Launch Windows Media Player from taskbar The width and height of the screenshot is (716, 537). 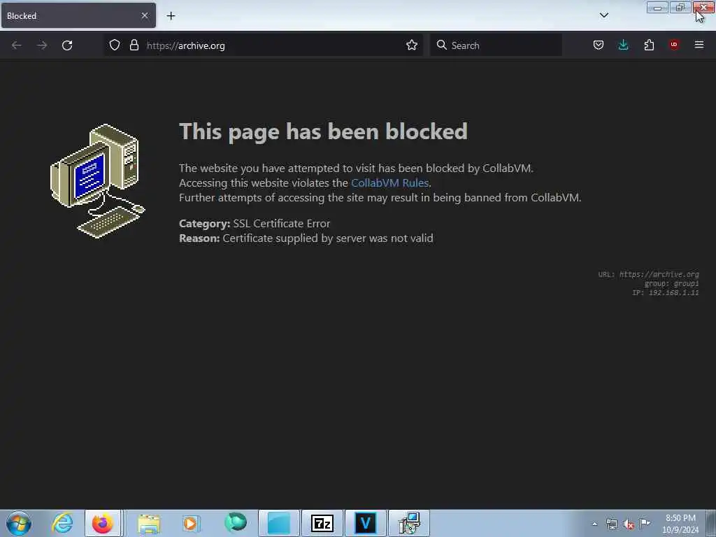point(191,523)
